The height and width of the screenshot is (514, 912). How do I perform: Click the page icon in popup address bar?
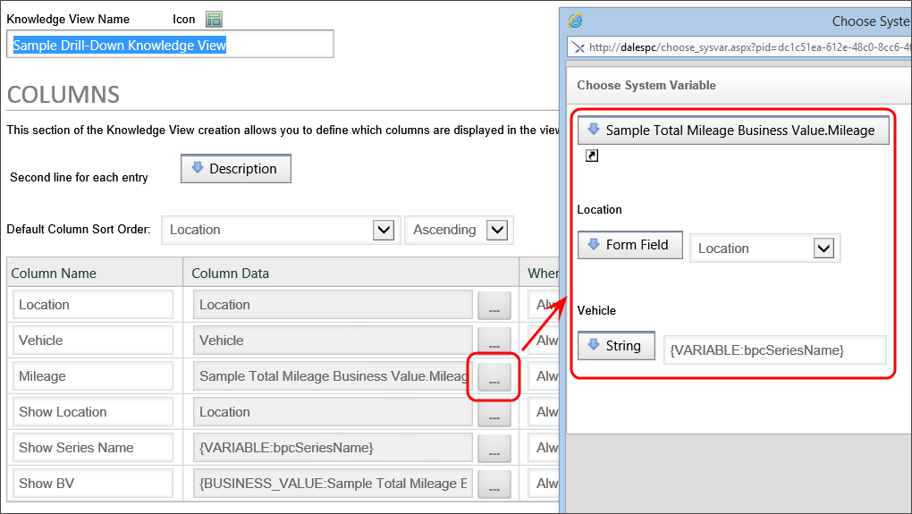click(578, 47)
